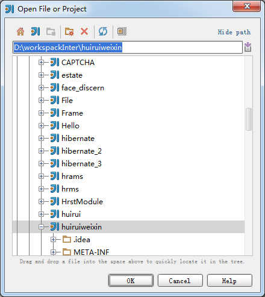Expand the hibernate tree node
The width and height of the screenshot is (265, 297).
tap(41, 139)
